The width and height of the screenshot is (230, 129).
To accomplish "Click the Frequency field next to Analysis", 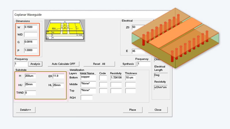I will (21, 64).
